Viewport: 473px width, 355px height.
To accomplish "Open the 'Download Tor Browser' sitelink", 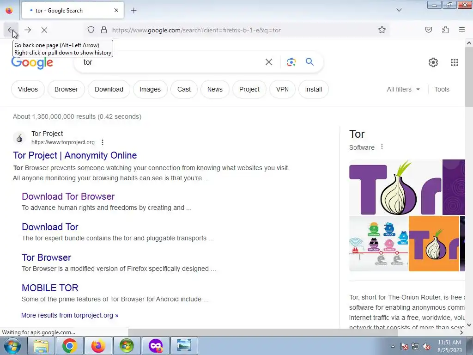I will click(68, 196).
